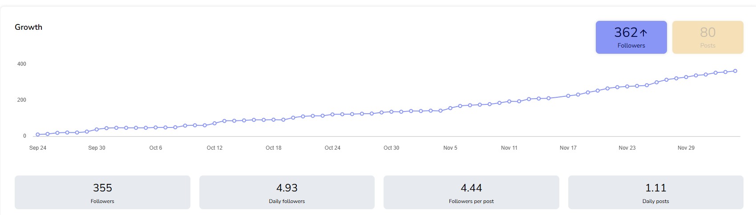Enable the 80 Posts series toggle
Screen dimensions: 756x215
click(707, 37)
